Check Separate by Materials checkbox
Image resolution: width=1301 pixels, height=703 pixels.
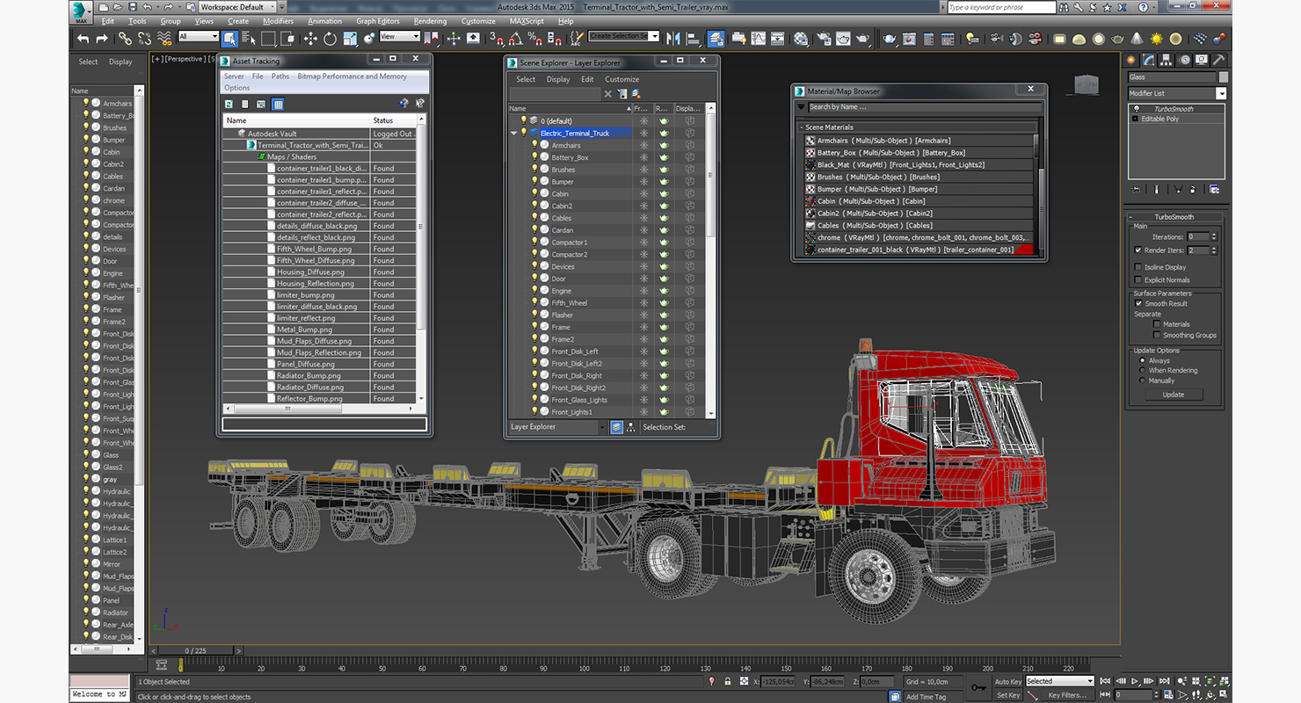pos(1157,324)
